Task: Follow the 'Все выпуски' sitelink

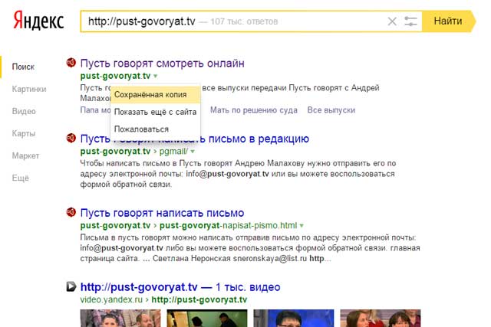Action: pyautogui.click(x=331, y=110)
